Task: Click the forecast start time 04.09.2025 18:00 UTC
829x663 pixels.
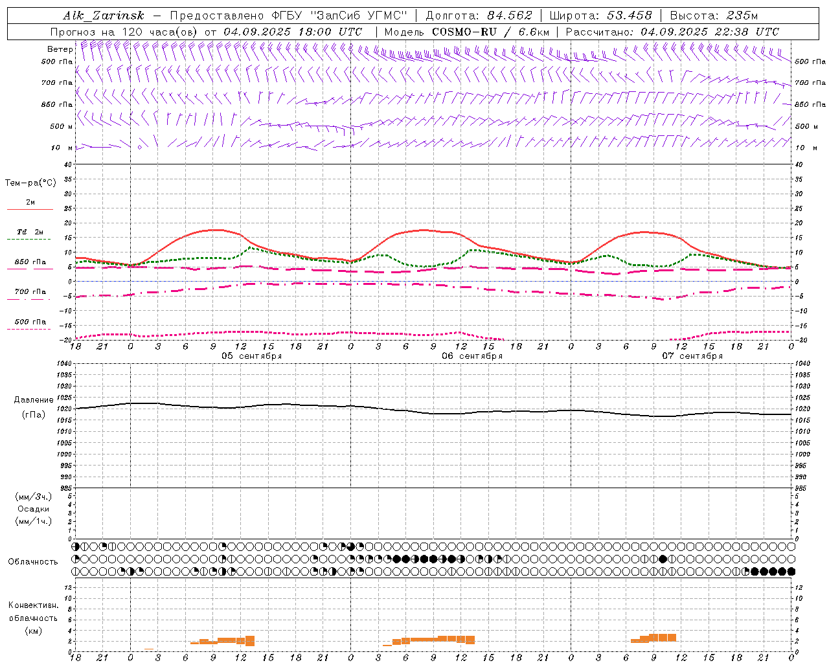Action: [293, 32]
